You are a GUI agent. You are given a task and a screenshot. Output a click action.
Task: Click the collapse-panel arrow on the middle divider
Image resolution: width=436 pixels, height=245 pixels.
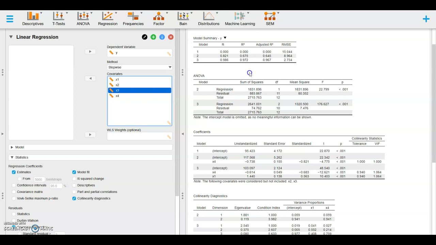pos(183,134)
